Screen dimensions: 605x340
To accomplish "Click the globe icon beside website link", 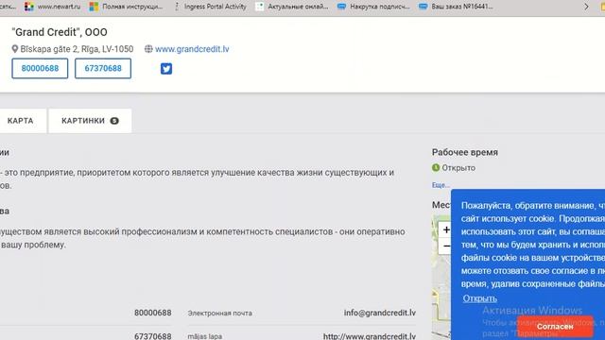I will point(148,49).
